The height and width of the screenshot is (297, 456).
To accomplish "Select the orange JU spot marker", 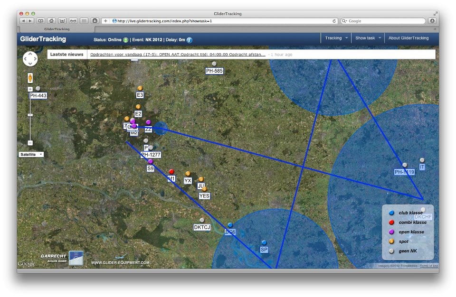I will click(201, 179).
